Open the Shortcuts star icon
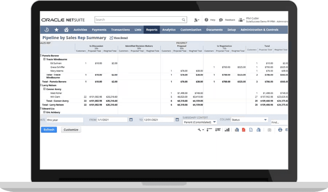This screenshot has height=192, width=328. (56, 30)
